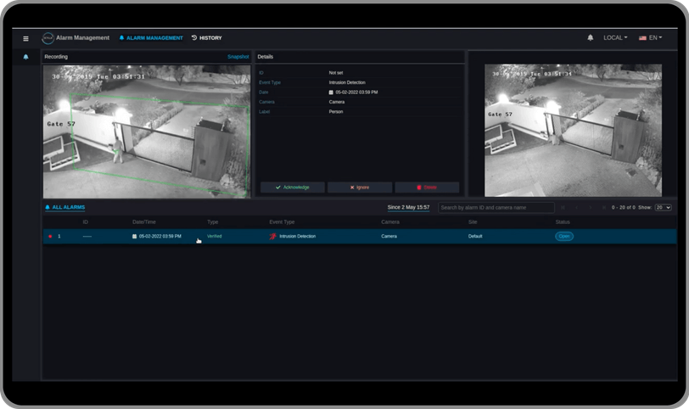Open the EN language dropdown
Screen dimensions: 689x409
(x=650, y=38)
